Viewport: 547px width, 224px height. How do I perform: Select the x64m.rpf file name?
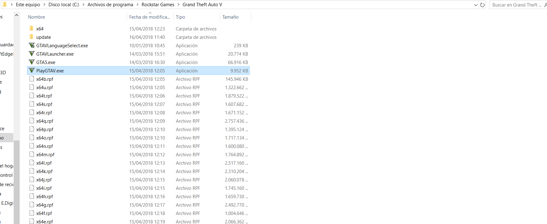[x=45, y=155]
